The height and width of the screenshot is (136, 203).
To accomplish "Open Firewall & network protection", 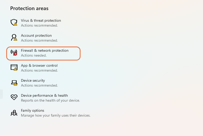I will pyautogui.click(x=45, y=51).
